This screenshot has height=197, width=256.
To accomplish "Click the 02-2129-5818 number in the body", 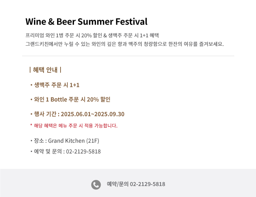I will click(x=83, y=151).
